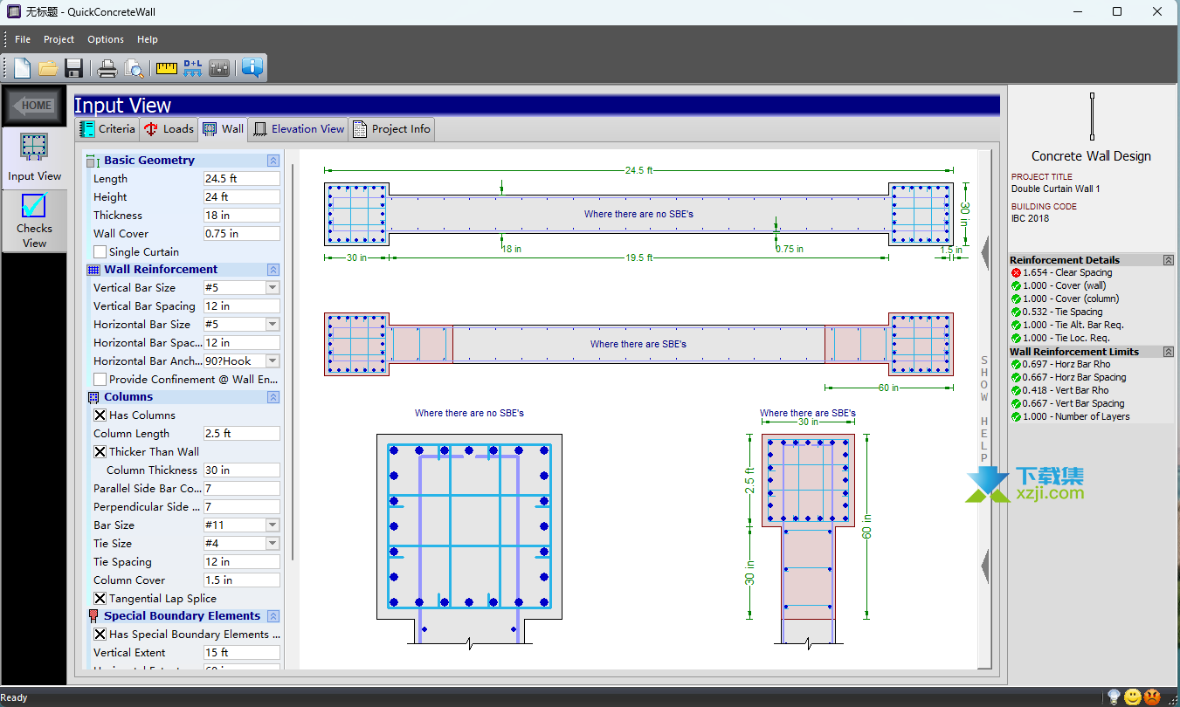Edit the Vertical Bar Spacing field
Image resolution: width=1180 pixels, height=707 pixels.
coord(241,306)
